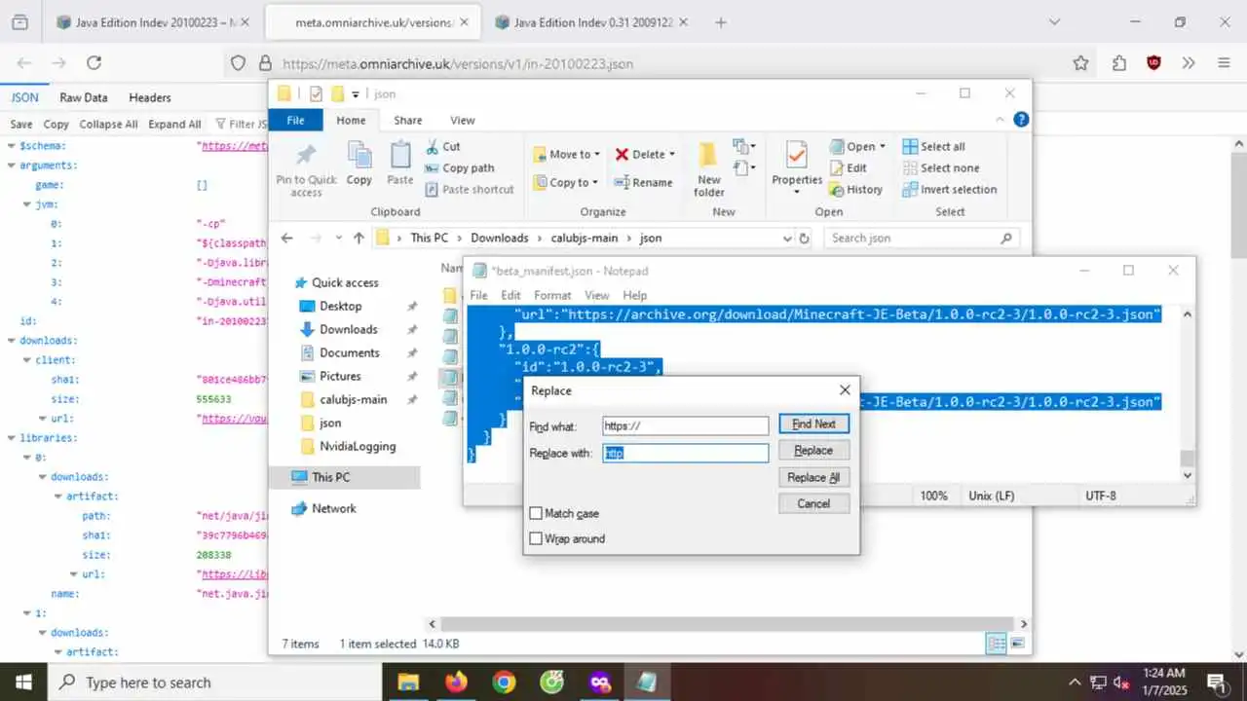The height and width of the screenshot is (701, 1247).
Task: Click the Find Next button
Action: (813, 424)
